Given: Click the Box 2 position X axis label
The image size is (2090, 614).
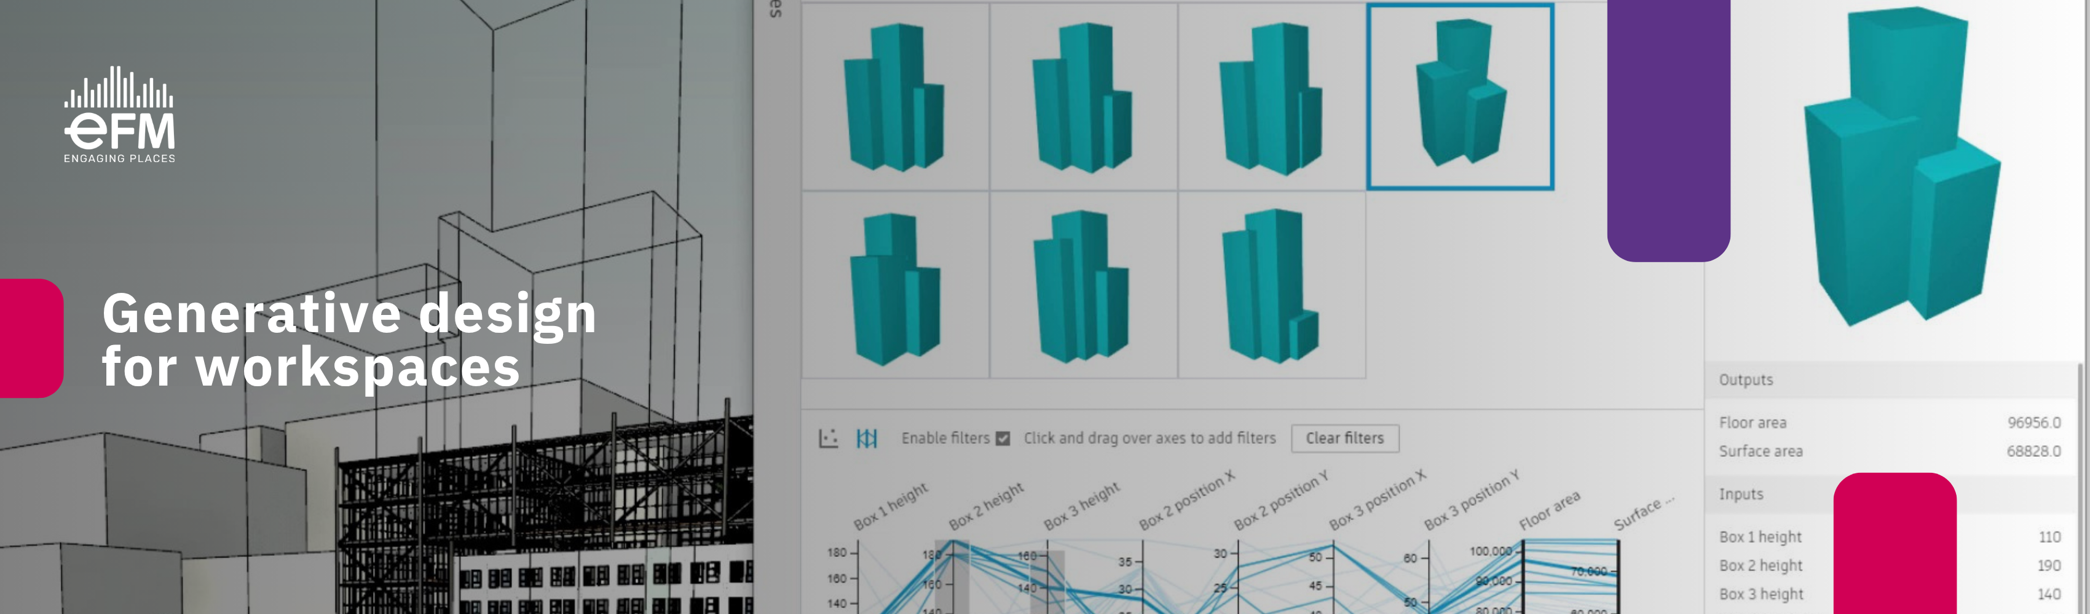Looking at the screenshot, I should (1186, 500).
